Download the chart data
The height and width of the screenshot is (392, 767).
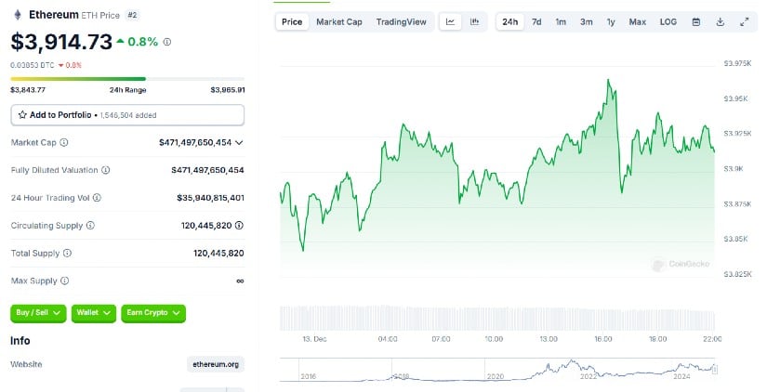pos(720,21)
